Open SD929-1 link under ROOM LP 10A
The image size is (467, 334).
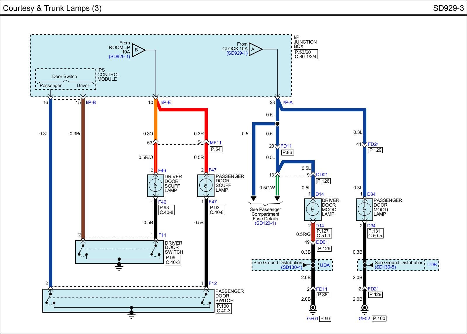pyautogui.click(x=119, y=57)
